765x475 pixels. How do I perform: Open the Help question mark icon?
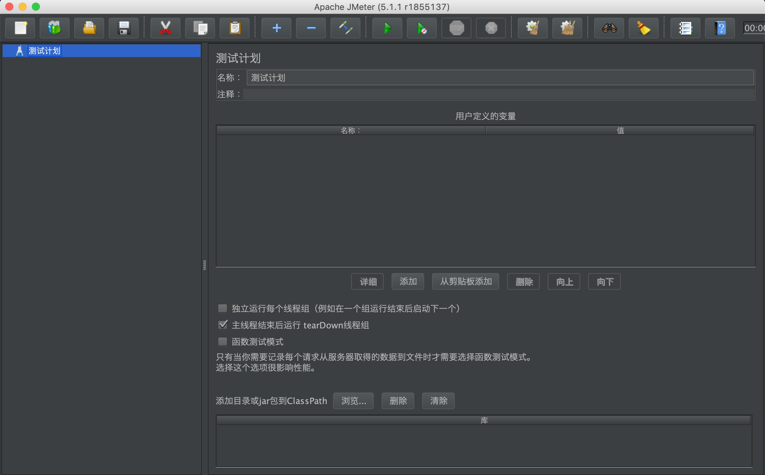(720, 28)
